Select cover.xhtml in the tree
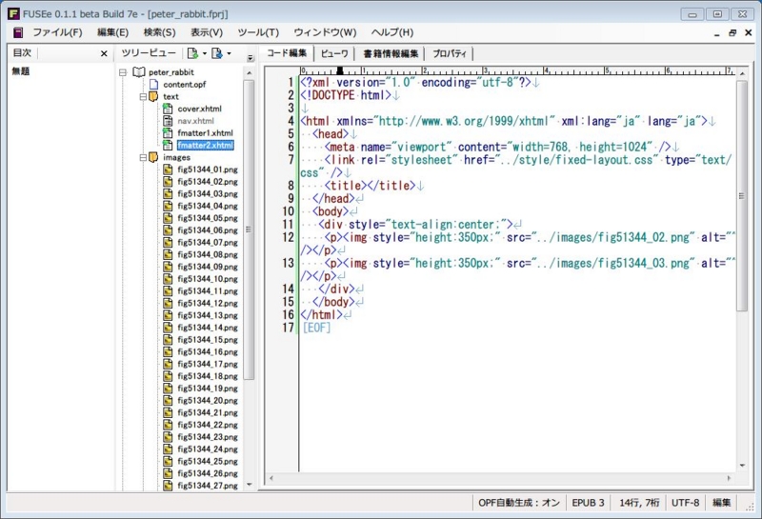 199,109
